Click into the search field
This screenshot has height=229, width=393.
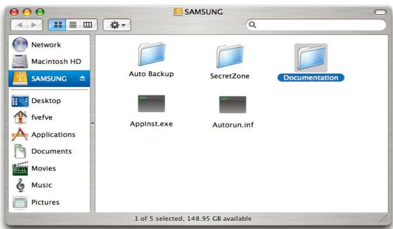(x=316, y=25)
